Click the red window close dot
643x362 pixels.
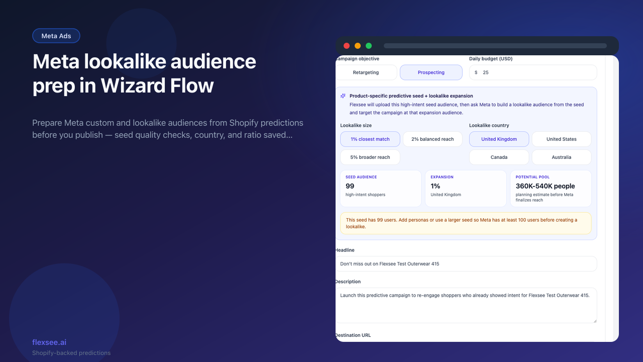click(347, 46)
